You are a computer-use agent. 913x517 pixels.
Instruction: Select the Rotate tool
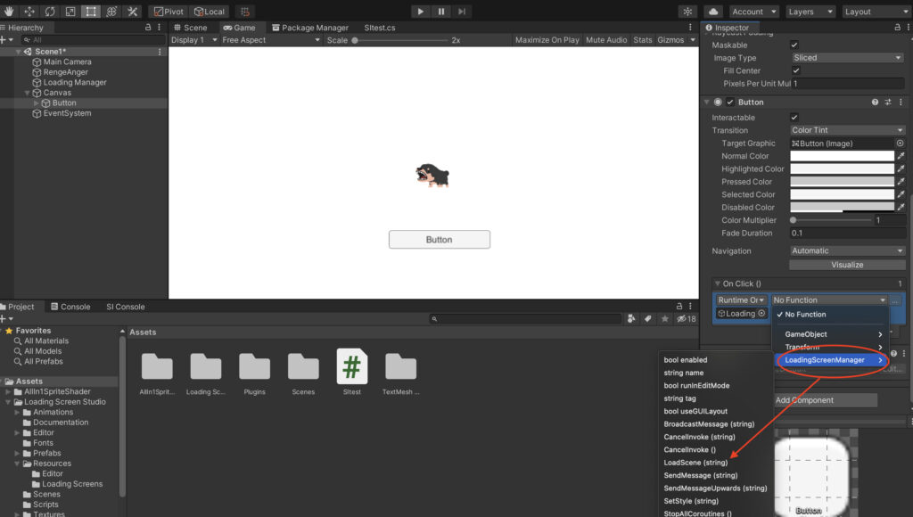[x=50, y=11]
